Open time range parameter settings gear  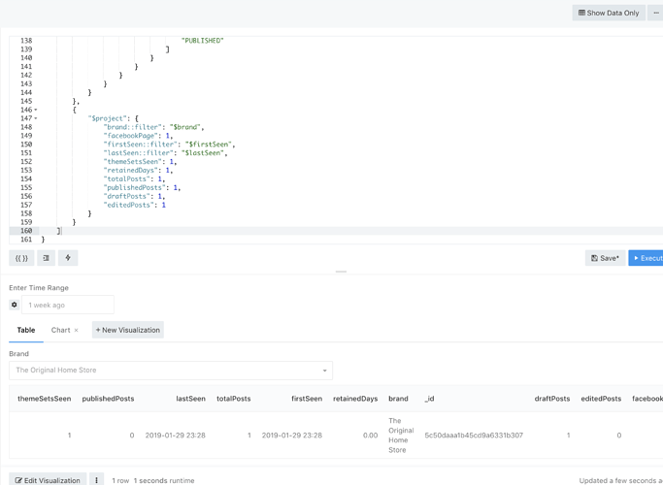[15, 305]
